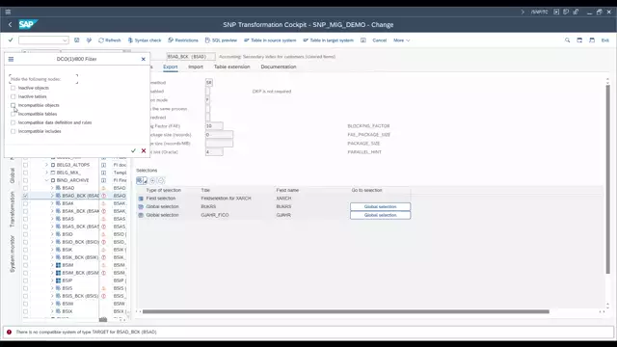Expand the BSIM tree node
Screen dimensions: 617x347
click(x=51, y=265)
